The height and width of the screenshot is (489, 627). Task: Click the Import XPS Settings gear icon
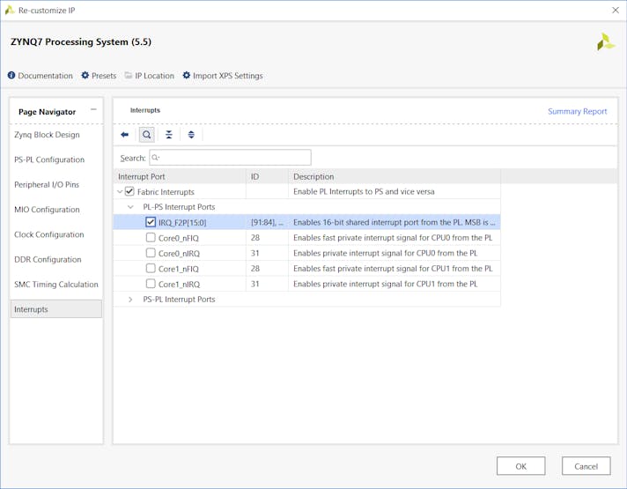point(187,75)
